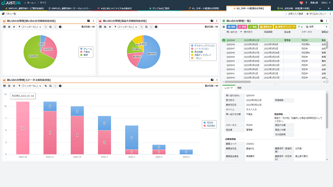
Task: Click the search icon in the product category chart toolbar
Action: (146, 27)
